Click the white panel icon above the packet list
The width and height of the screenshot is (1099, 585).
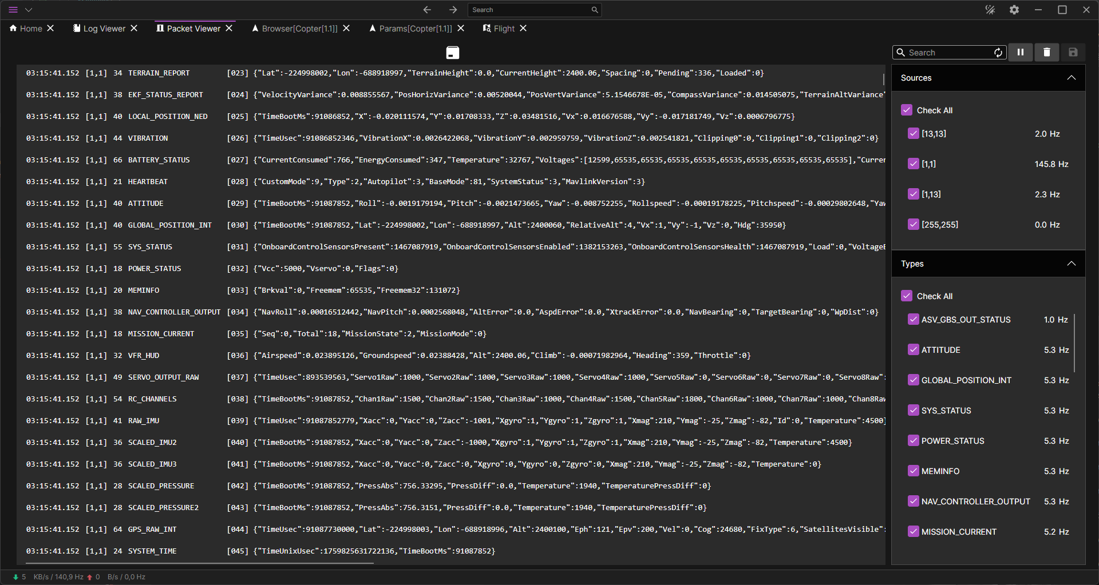click(452, 53)
